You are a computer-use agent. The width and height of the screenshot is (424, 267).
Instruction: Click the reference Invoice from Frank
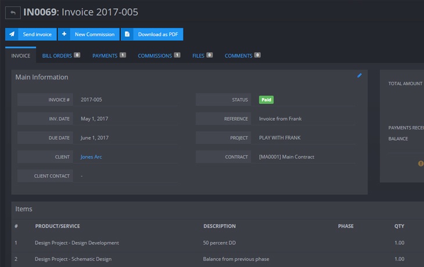coord(280,118)
